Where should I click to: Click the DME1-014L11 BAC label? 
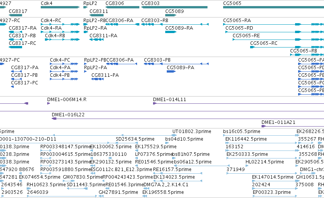[169, 100]
